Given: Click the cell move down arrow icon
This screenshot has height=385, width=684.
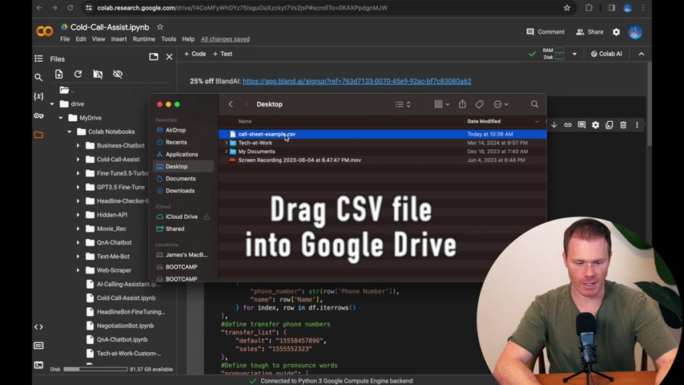Looking at the screenshot, I should 554,125.
